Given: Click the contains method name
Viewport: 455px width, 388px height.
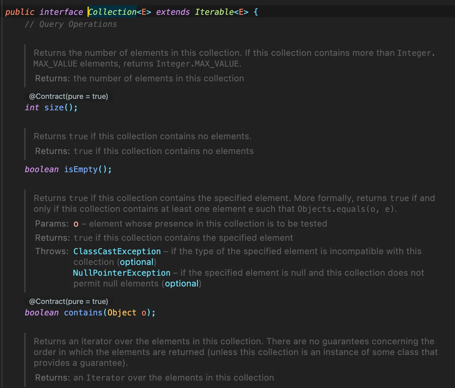Looking at the screenshot, I should (x=83, y=313).
